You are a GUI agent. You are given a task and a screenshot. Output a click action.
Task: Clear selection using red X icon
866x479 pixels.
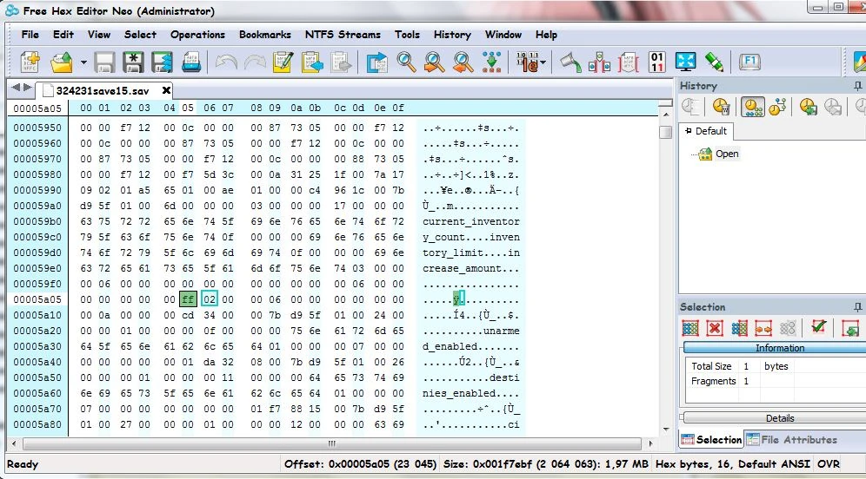pos(715,329)
